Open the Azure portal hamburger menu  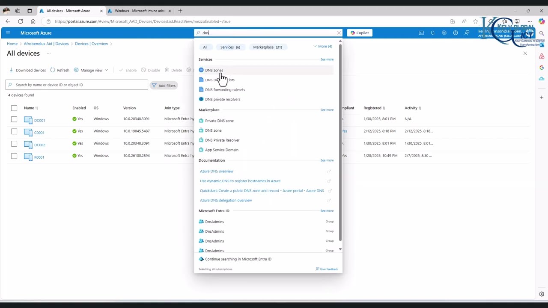[8, 33]
